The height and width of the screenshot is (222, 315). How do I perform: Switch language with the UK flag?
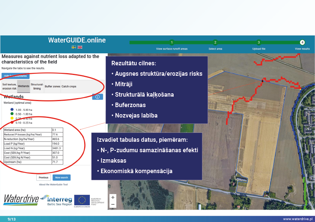[x=80, y=47]
